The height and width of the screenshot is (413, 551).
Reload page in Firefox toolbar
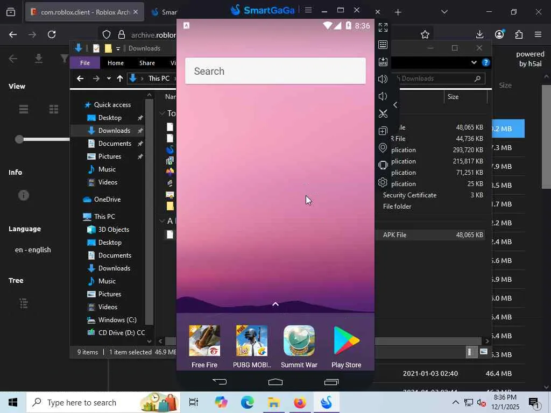point(52,34)
